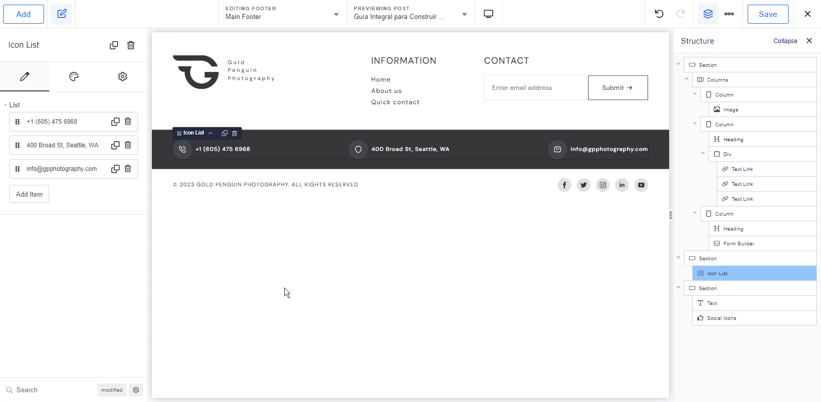Open the three-dots more options menu
This screenshot has height=402, width=821.
click(x=729, y=14)
